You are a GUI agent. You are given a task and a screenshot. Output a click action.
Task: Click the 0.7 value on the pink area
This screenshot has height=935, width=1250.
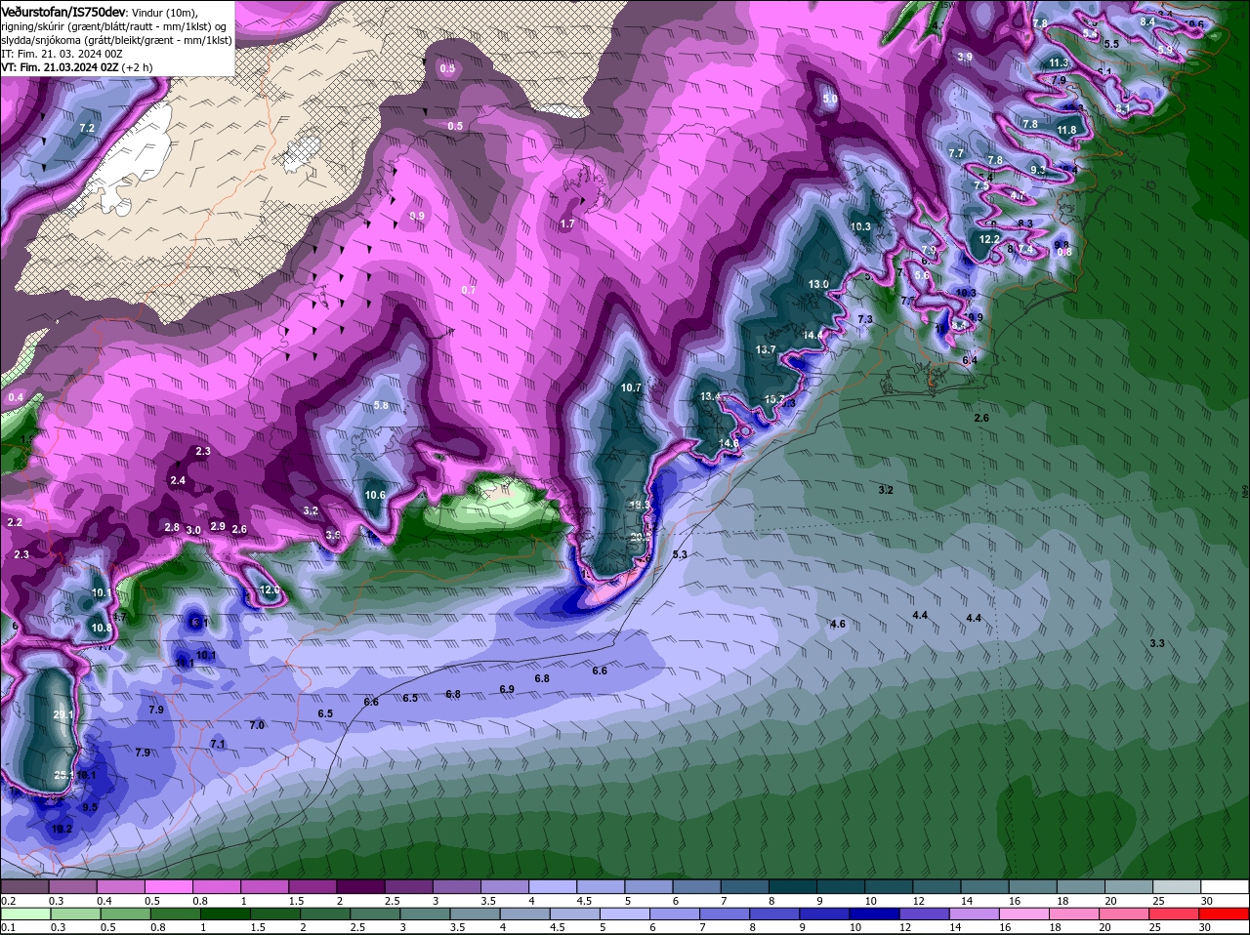click(469, 290)
